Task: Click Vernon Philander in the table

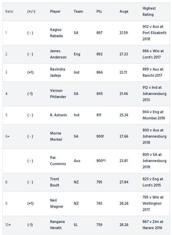Action: [58, 94]
